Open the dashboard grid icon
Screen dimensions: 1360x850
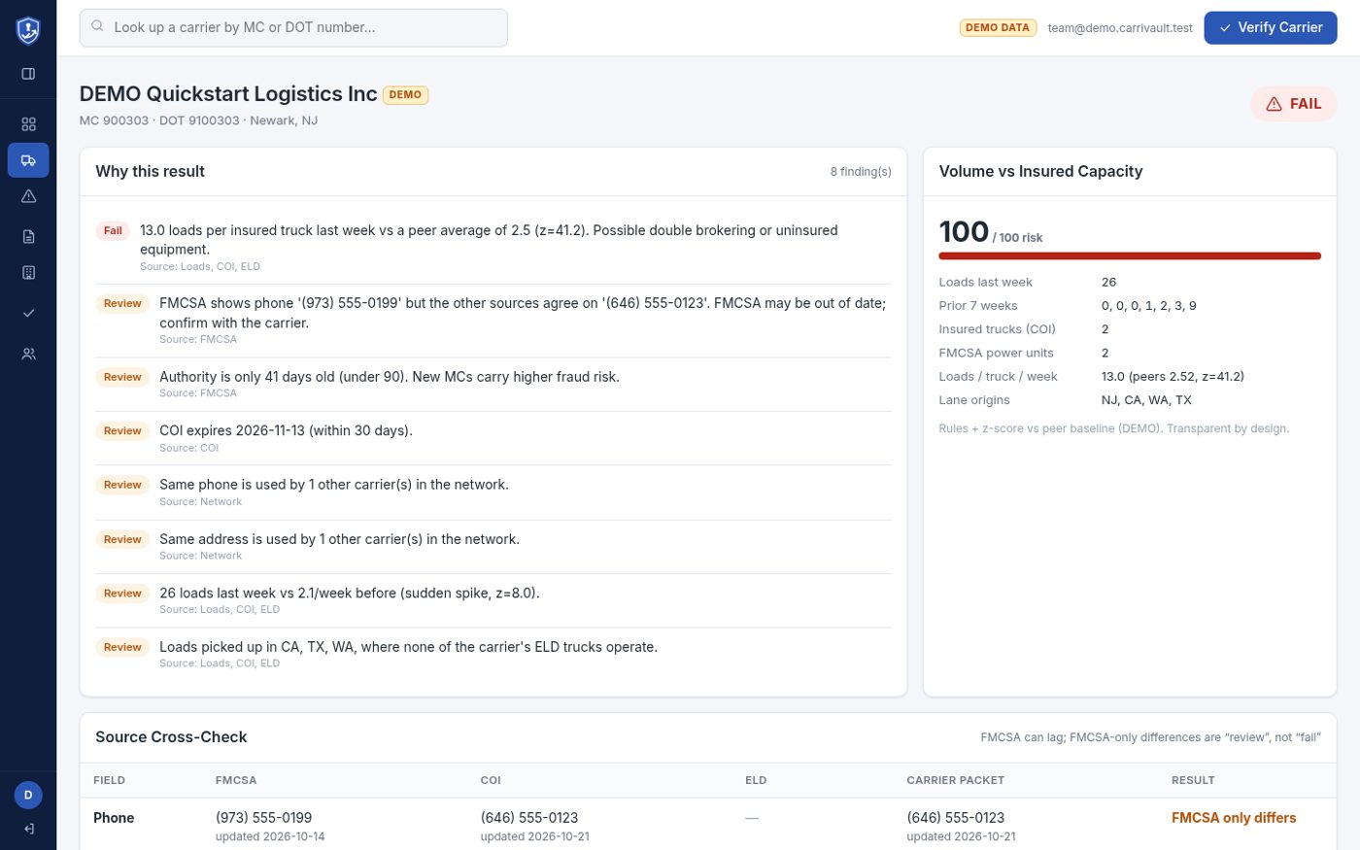[28, 124]
